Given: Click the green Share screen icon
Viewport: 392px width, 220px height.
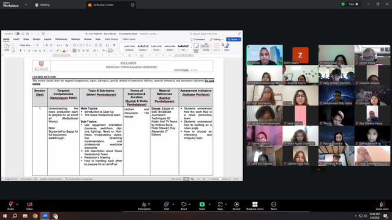Looking at the screenshot, I should point(202,204).
